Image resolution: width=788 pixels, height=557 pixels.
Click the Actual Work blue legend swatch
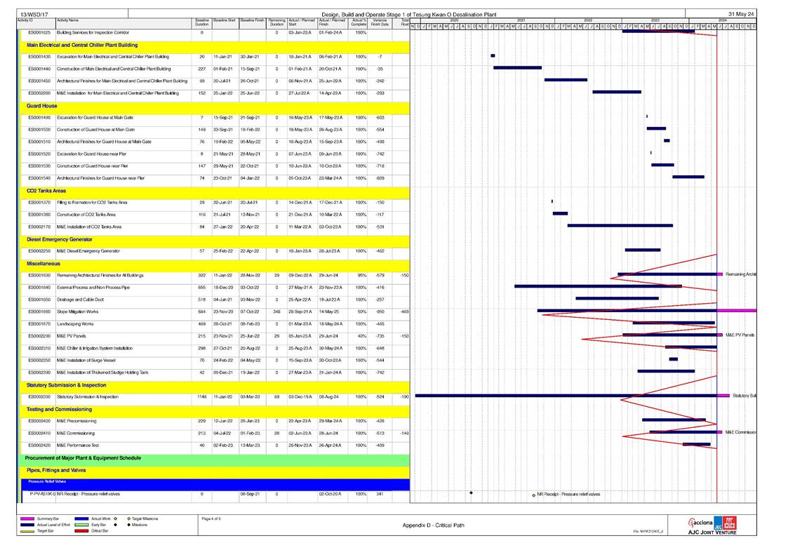[82, 518]
